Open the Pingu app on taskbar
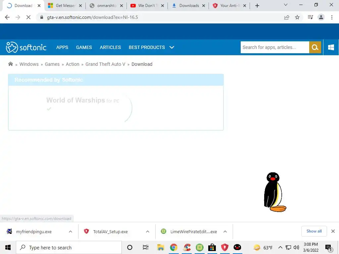The width and height of the screenshot is (339, 254). [237, 247]
